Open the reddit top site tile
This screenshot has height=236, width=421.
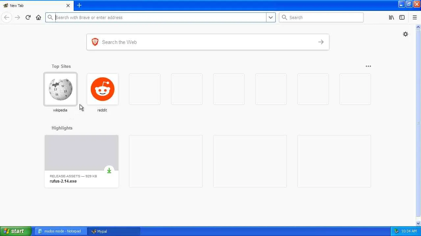(x=103, y=89)
